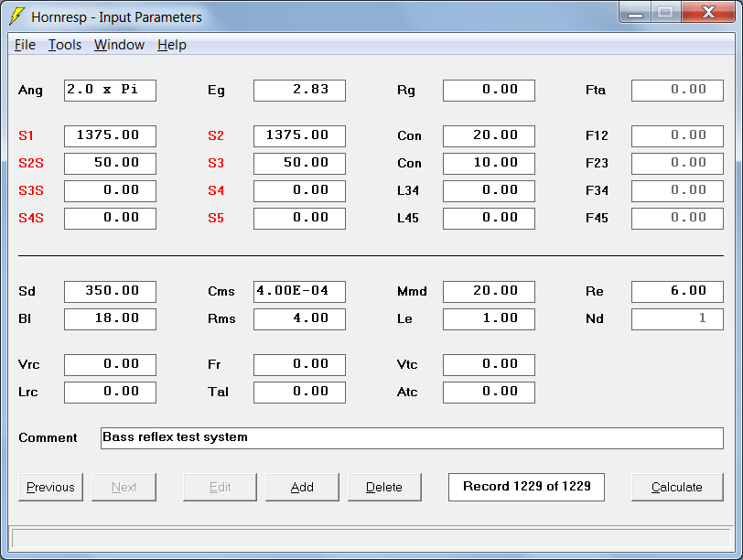Select the Cms input field
The image size is (743, 560).
299,291
